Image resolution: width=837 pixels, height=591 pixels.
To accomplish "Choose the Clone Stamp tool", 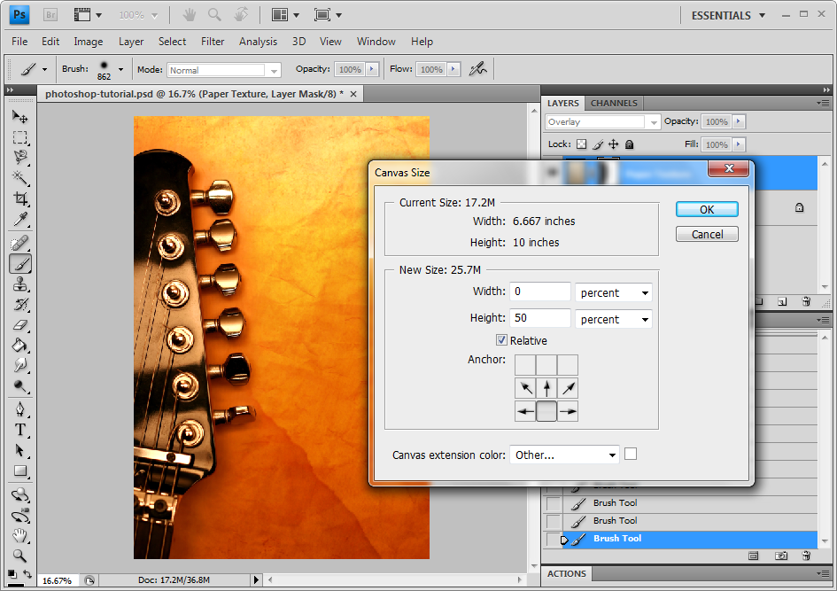I will click(19, 284).
